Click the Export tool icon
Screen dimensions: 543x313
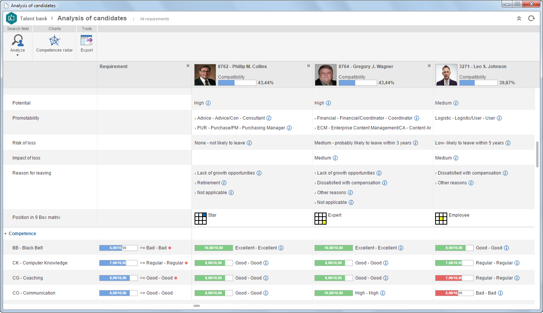coord(86,40)
